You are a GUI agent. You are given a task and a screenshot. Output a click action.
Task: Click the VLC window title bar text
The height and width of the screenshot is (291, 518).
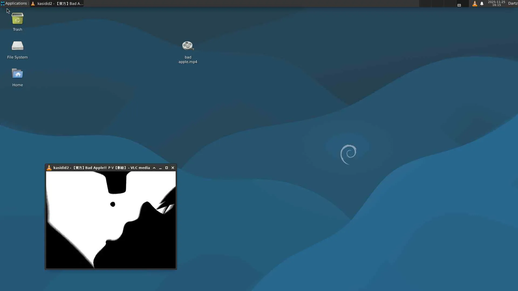pos(101,168)
